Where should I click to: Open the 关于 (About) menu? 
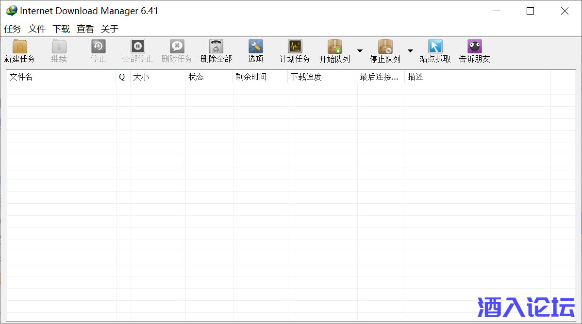point(110,29)
